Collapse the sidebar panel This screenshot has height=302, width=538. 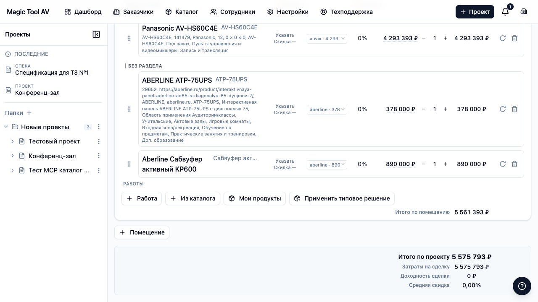tap(96, 34)
